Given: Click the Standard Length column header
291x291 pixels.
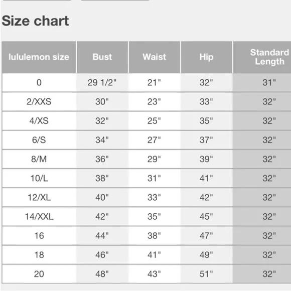Looking at the screenshot, I should pos(269,57).
